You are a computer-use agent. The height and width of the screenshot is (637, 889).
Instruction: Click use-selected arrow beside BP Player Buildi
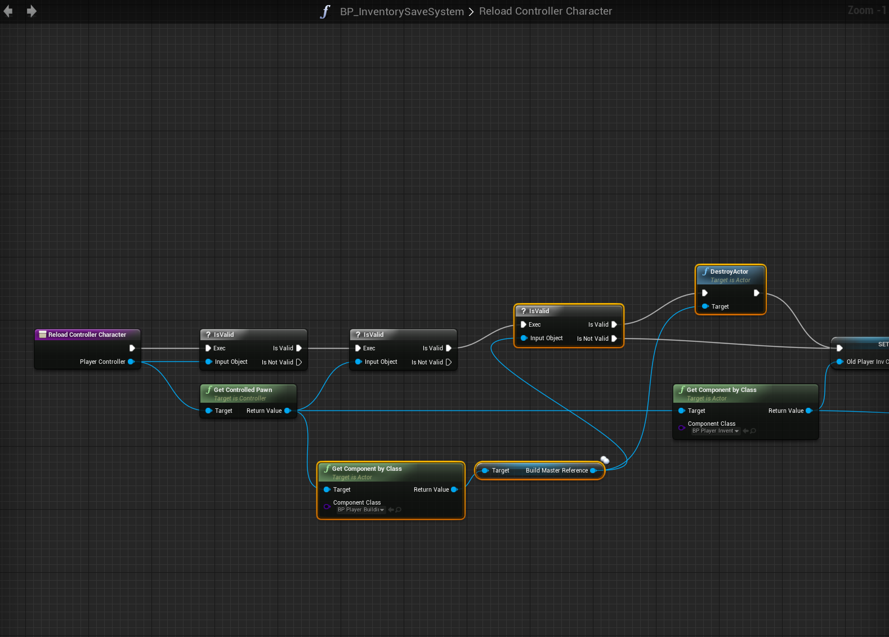391,510
